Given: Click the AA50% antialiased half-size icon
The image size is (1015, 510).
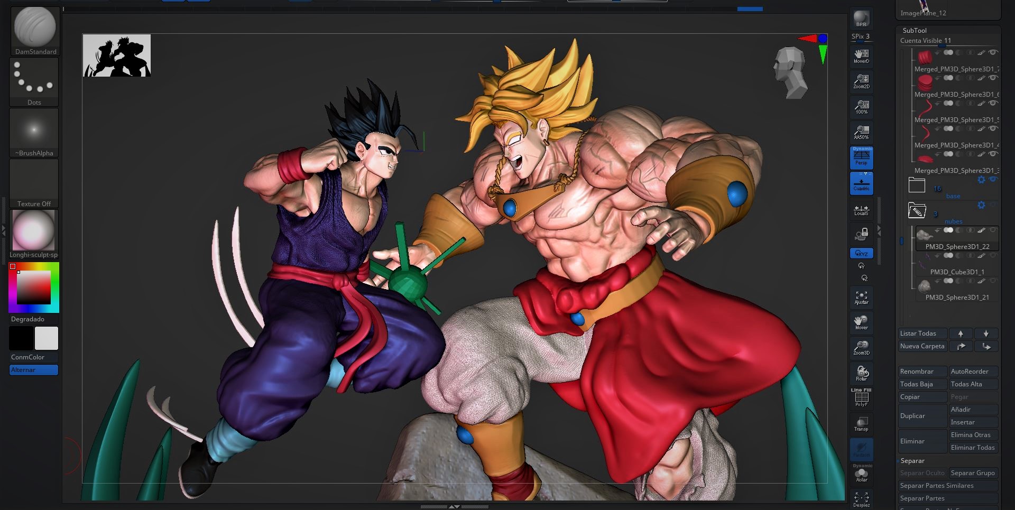Looking at the screenshot, I should pos(862,132).
